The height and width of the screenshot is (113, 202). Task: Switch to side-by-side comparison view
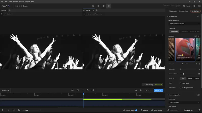[x=109, y=6]
